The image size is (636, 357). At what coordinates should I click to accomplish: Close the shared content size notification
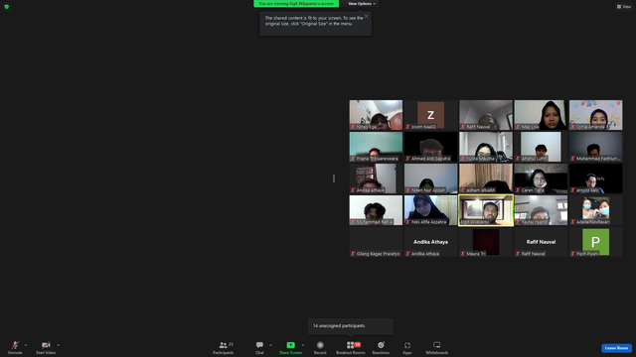point(367,16)
